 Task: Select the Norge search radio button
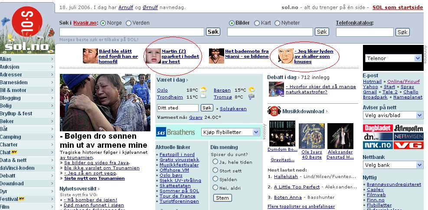click(x=103, y=23)
